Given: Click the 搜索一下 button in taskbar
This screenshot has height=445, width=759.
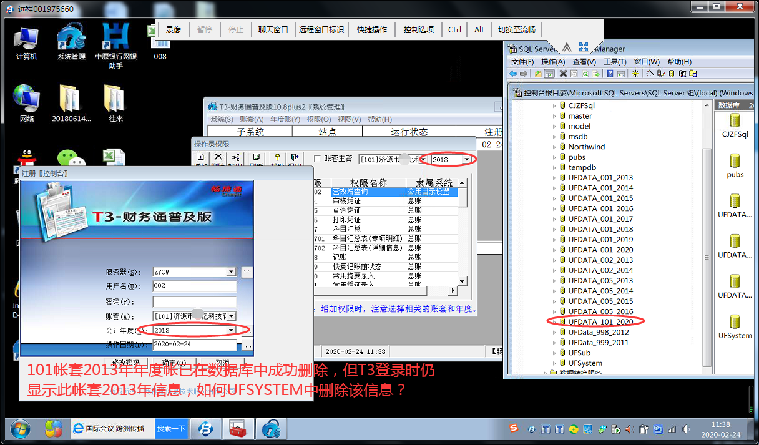Looking at the screenshot, I should [x=171, y=429].
